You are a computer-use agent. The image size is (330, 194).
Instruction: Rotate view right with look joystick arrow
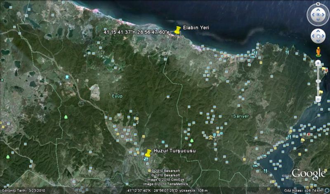(324, 16)
